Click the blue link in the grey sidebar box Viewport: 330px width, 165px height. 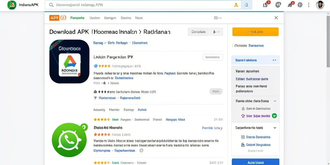(x=252, y=79)
